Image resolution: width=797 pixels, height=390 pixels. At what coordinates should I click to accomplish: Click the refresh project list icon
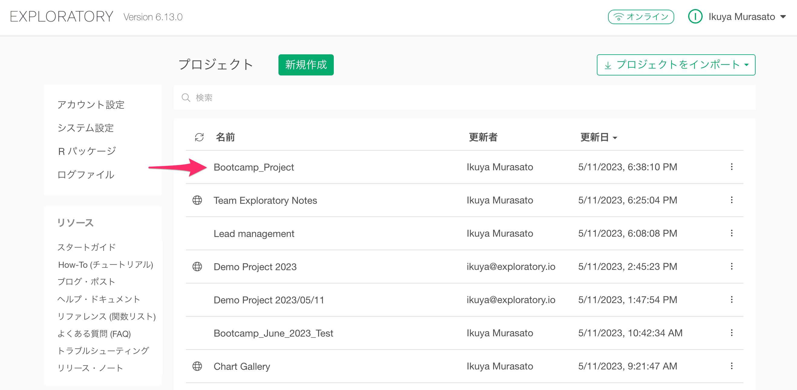199,137
